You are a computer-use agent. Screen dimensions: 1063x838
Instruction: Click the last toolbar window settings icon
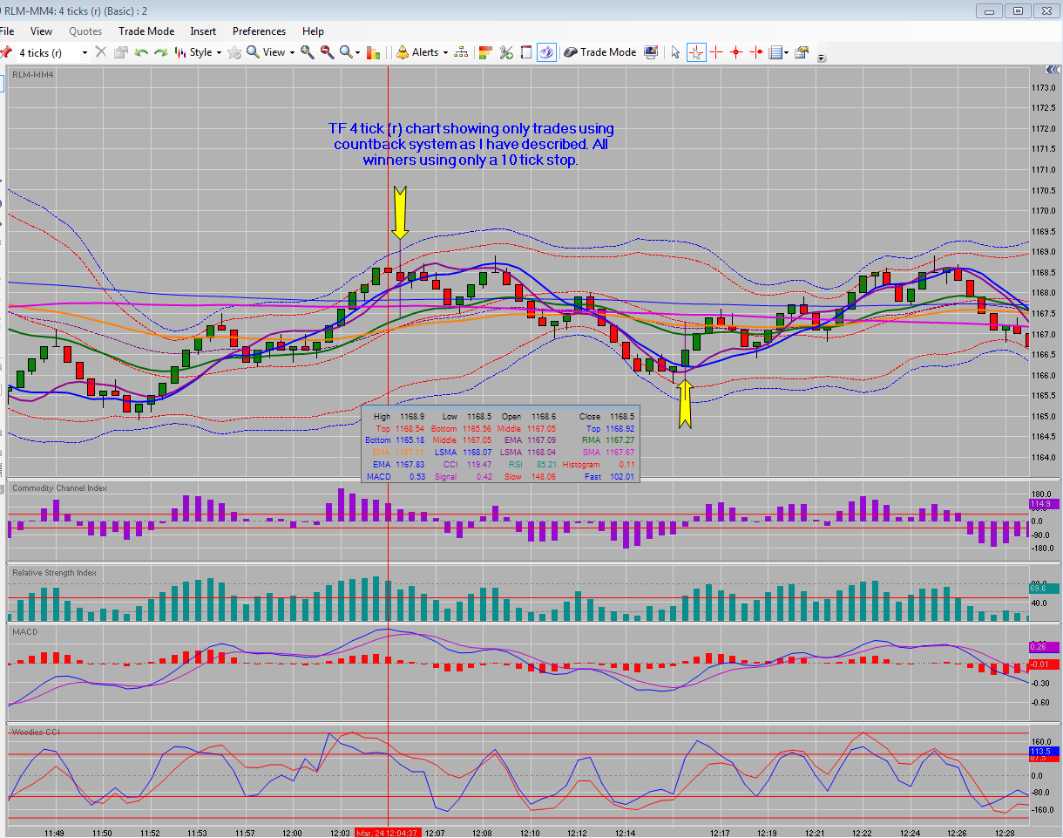pos(802,52)
